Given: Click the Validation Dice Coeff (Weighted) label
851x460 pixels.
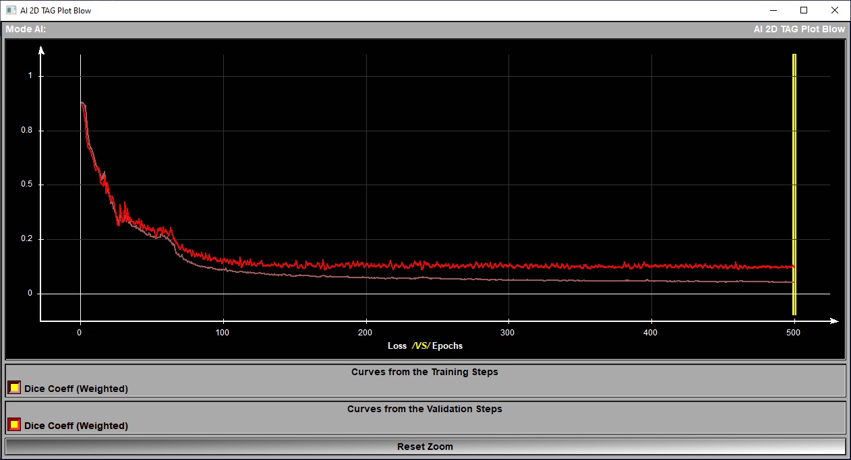Looking at the screenshot, I should pyautogui.click(x=76, y=426).
